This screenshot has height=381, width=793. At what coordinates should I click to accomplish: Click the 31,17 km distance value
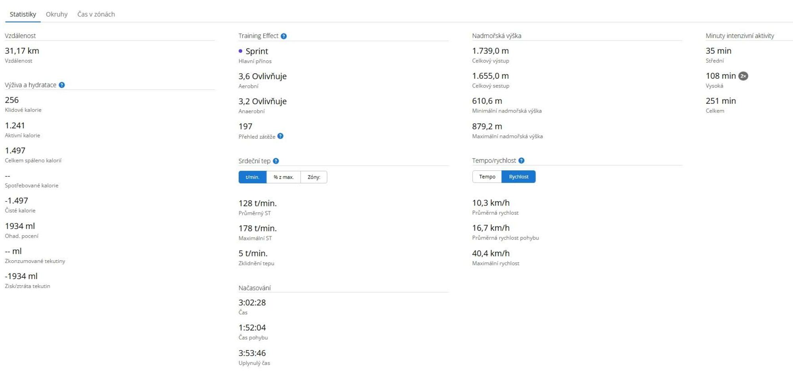[x=22, y=51]
